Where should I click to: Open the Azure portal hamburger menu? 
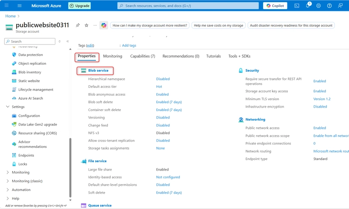[19, 6]
